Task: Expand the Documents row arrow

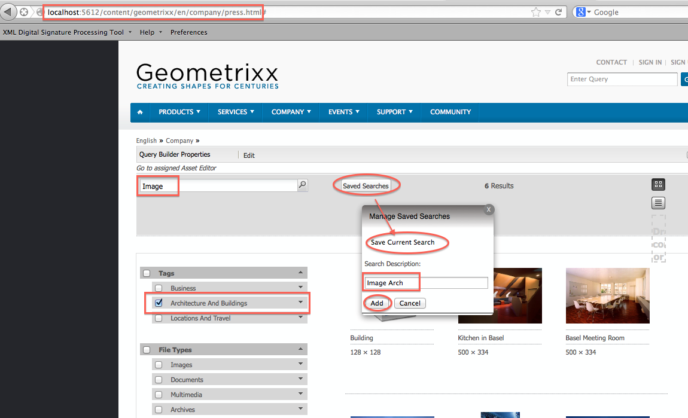Action: tap(300, 379)
